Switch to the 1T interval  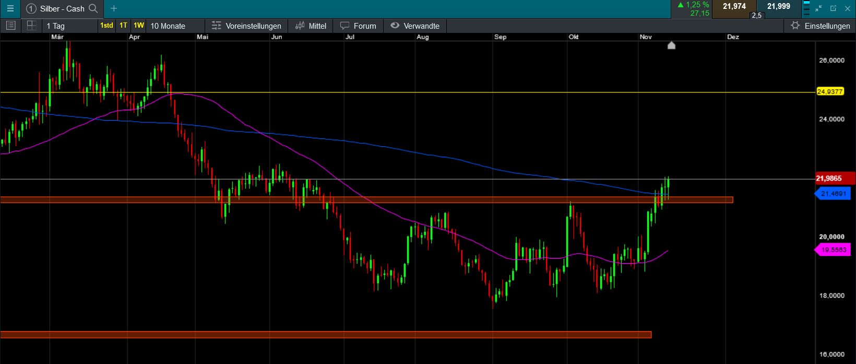click(123, 26)
